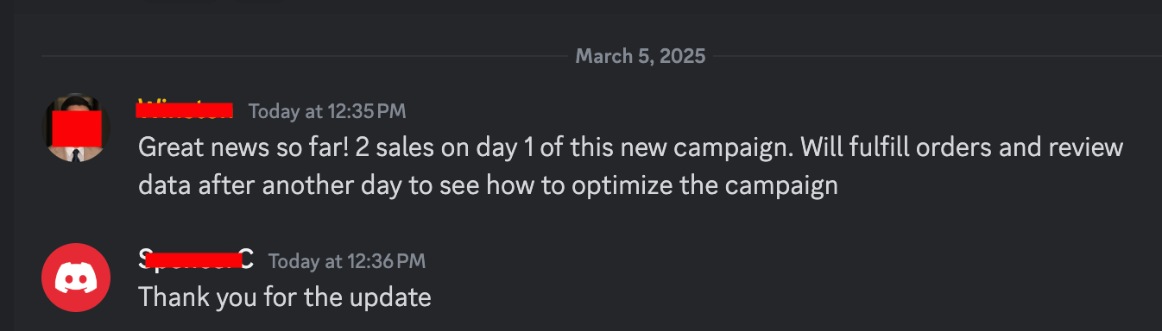Click the letter C after the redacted name
The width and height of the screenshot is (1162, 331).
pos(246,259)
